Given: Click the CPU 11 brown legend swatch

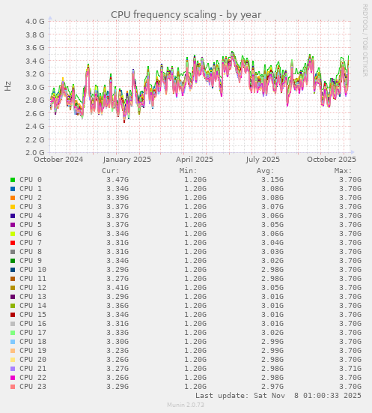Looking at the screenshot, I should click(13, 279).
